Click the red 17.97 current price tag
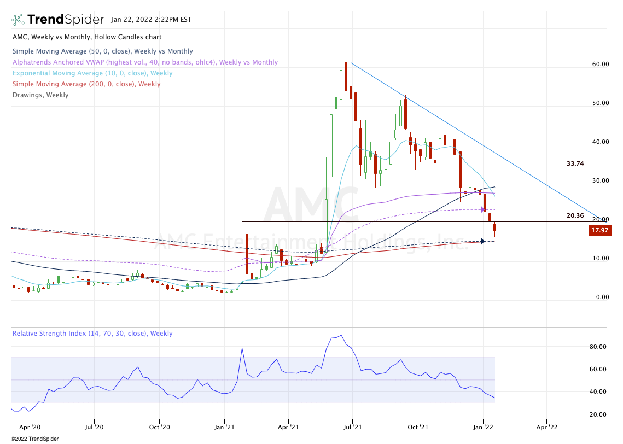 600,230
